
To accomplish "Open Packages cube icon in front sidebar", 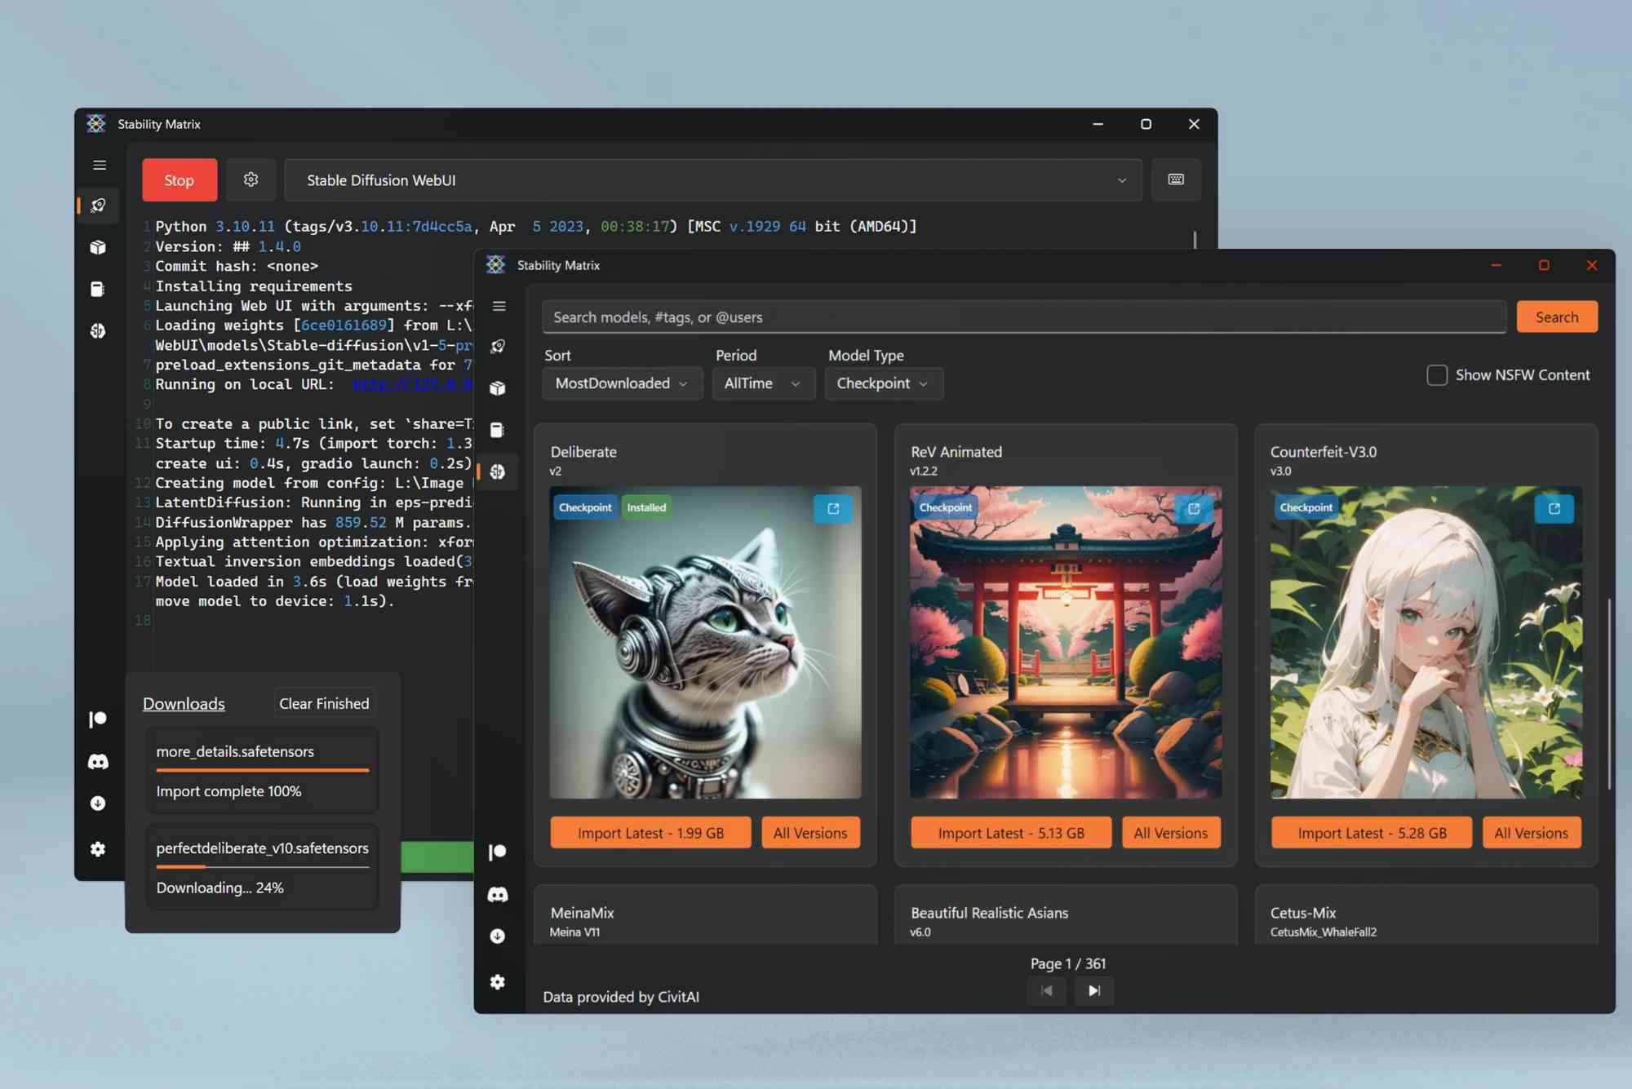I will coord(498,388).
